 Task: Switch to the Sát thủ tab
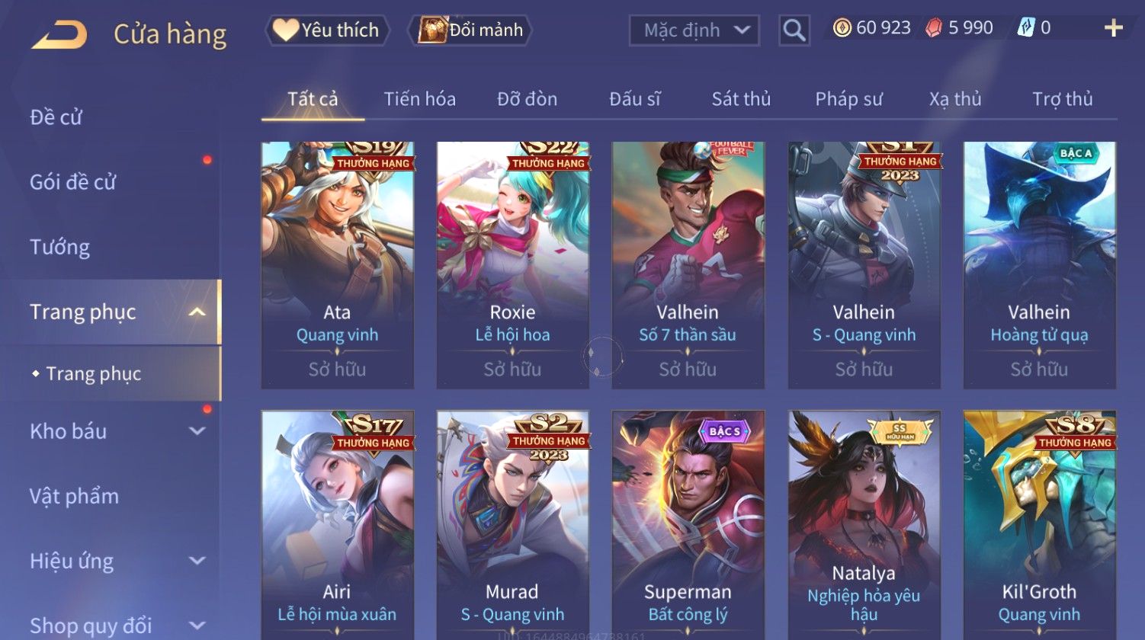741,99
